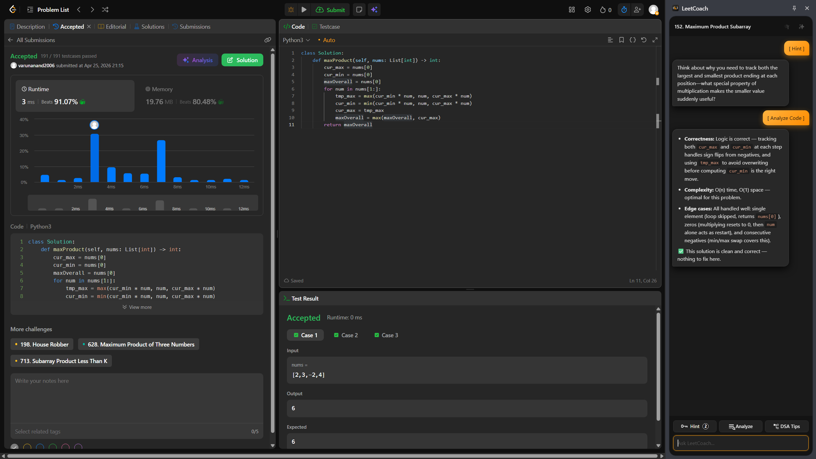Open the debugger bug icon
This screenshot has width=816, height=459.
291,10
